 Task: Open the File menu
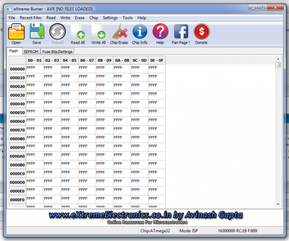pyautogui.click(x=12, y=18)
